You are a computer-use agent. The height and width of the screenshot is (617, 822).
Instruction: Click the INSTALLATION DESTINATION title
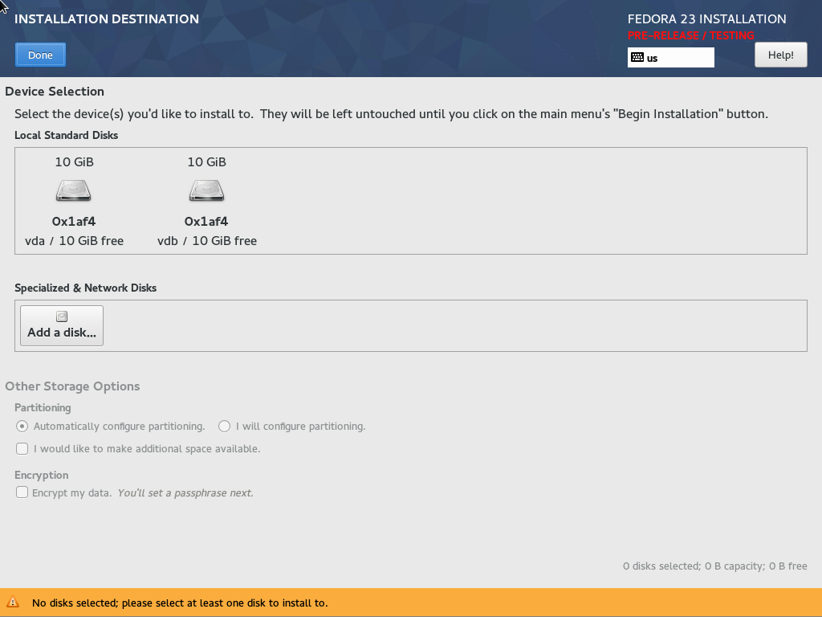(x=107, y=19)
